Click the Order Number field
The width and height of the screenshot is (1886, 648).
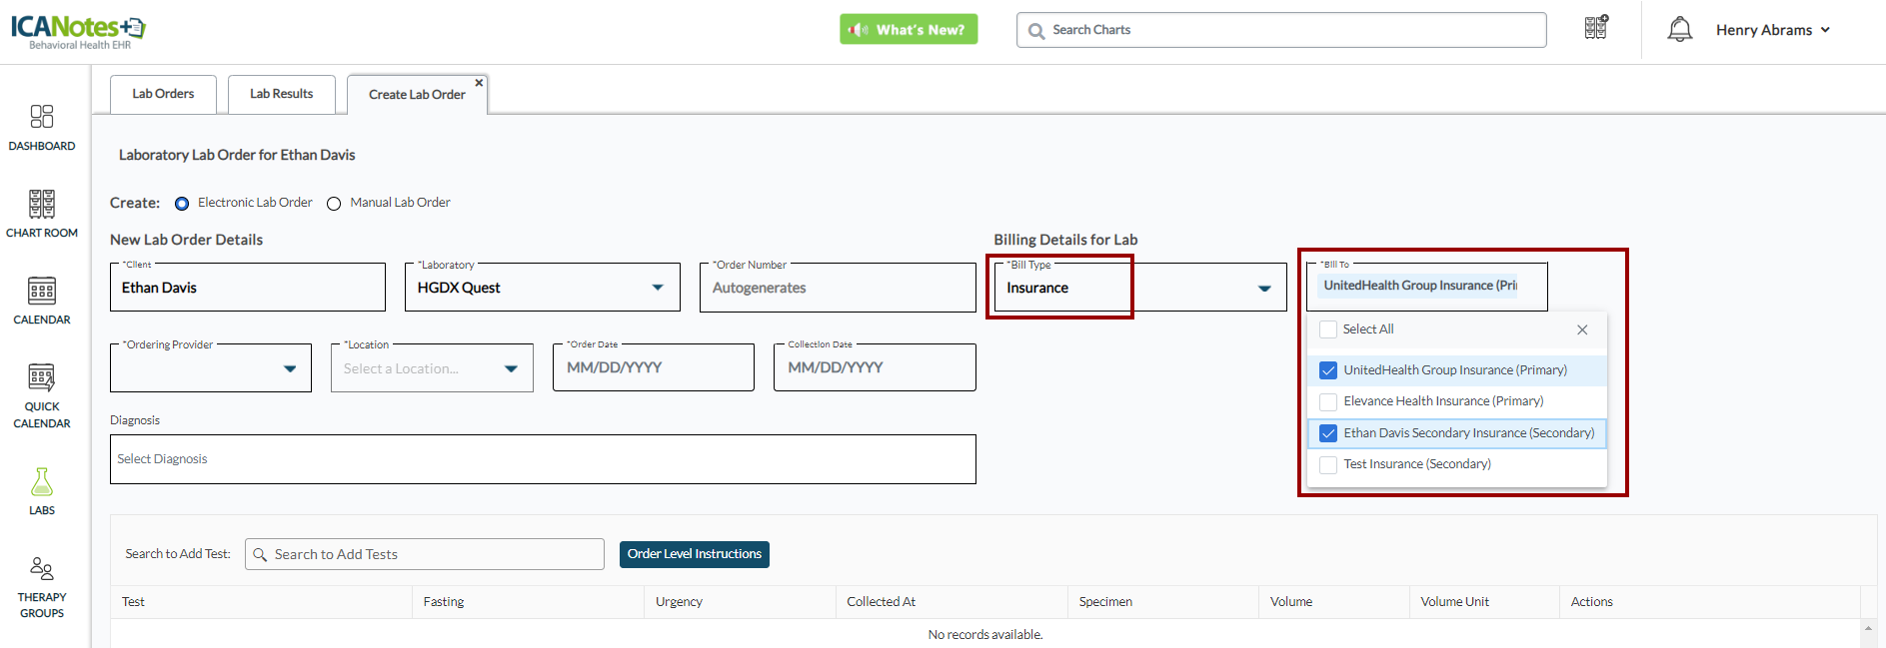coord(838,288)
